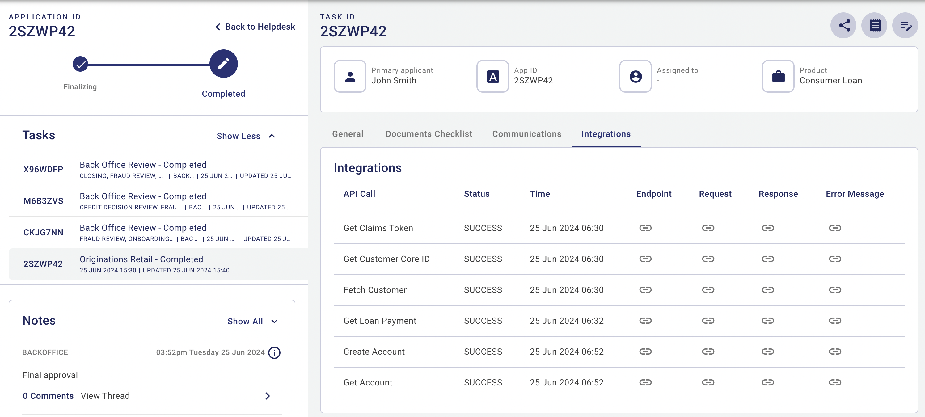The width and height of the screenshot is (925, 417).
Task: Switch to the Documents Checklist tab
Action: [429, 134]
